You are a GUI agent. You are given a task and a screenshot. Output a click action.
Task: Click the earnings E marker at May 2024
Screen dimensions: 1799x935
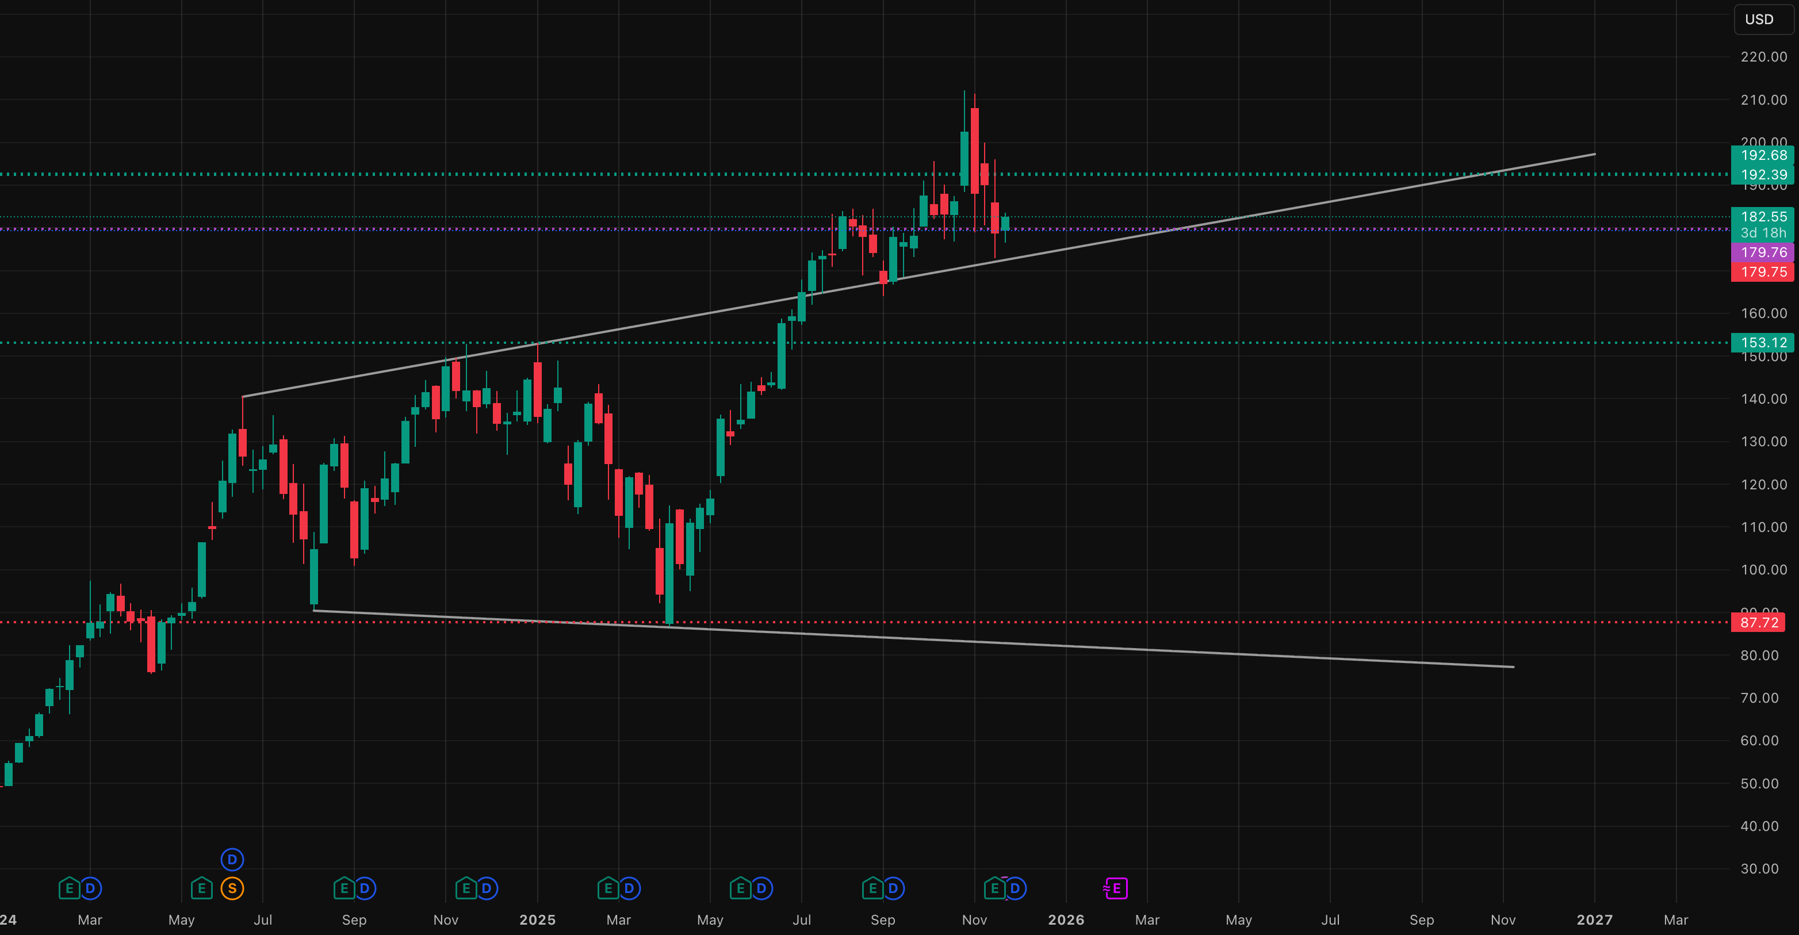click(201, 888)
